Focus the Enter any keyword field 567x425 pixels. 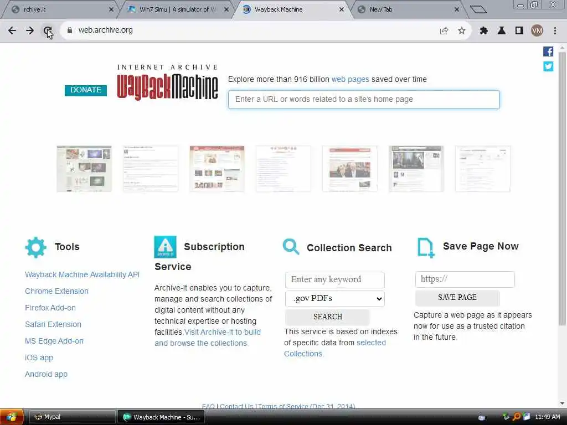tap(335, 279)
